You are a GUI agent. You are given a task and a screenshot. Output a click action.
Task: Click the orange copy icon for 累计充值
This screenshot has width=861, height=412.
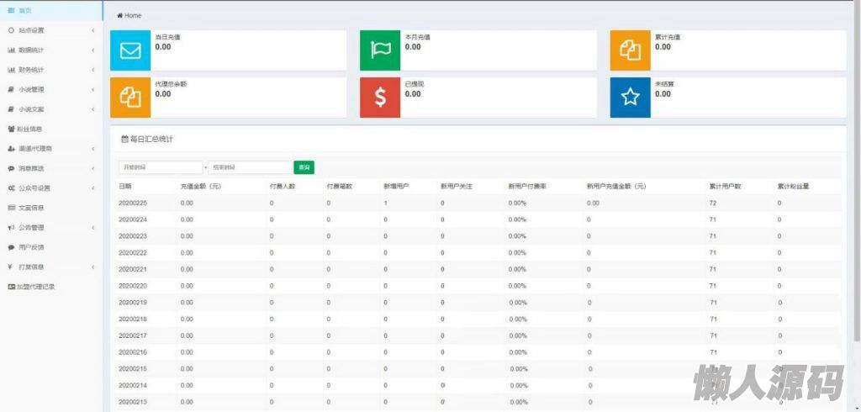(x=631, y=50)
